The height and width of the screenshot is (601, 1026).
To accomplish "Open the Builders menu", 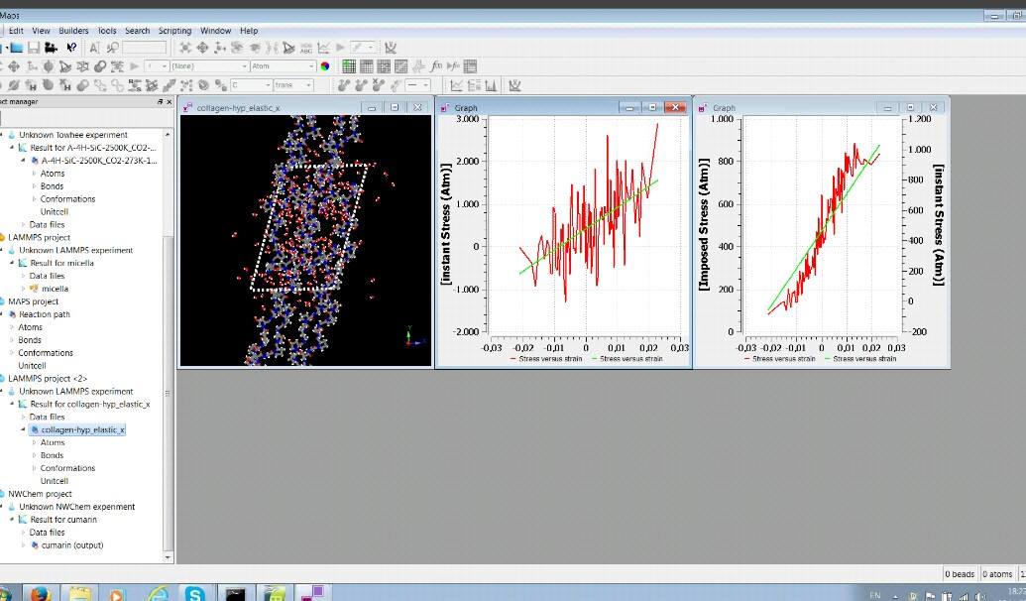I will click(x=73, y=31).
